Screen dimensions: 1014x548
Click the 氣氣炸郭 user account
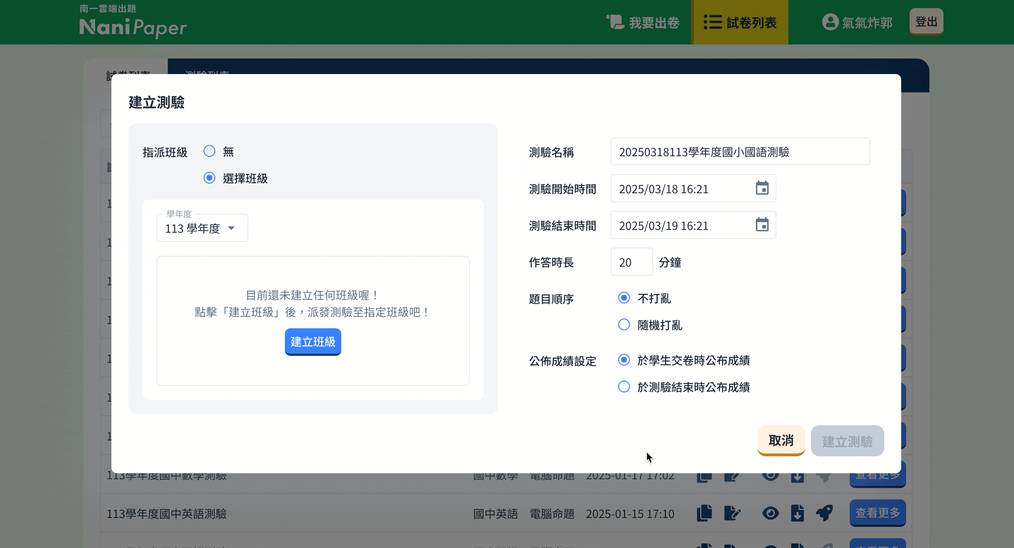[857, 23]
